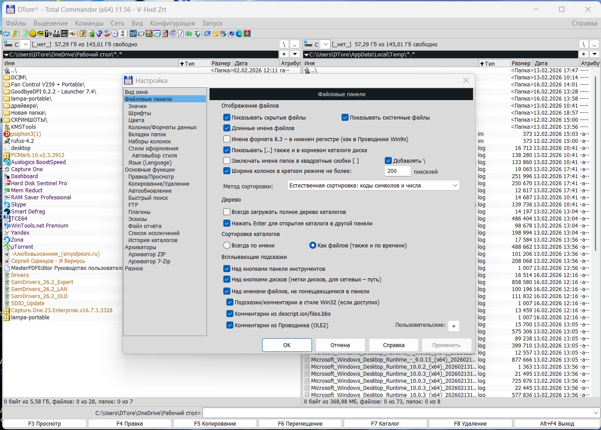Click the PDF icon in the toolbar
The width and height of the screenshot is (601, 430).
41,34
